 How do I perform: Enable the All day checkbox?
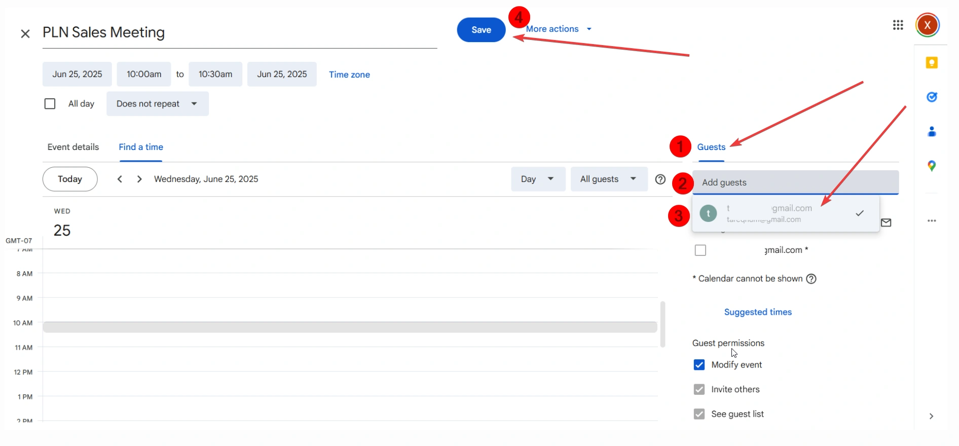[50, 104]
